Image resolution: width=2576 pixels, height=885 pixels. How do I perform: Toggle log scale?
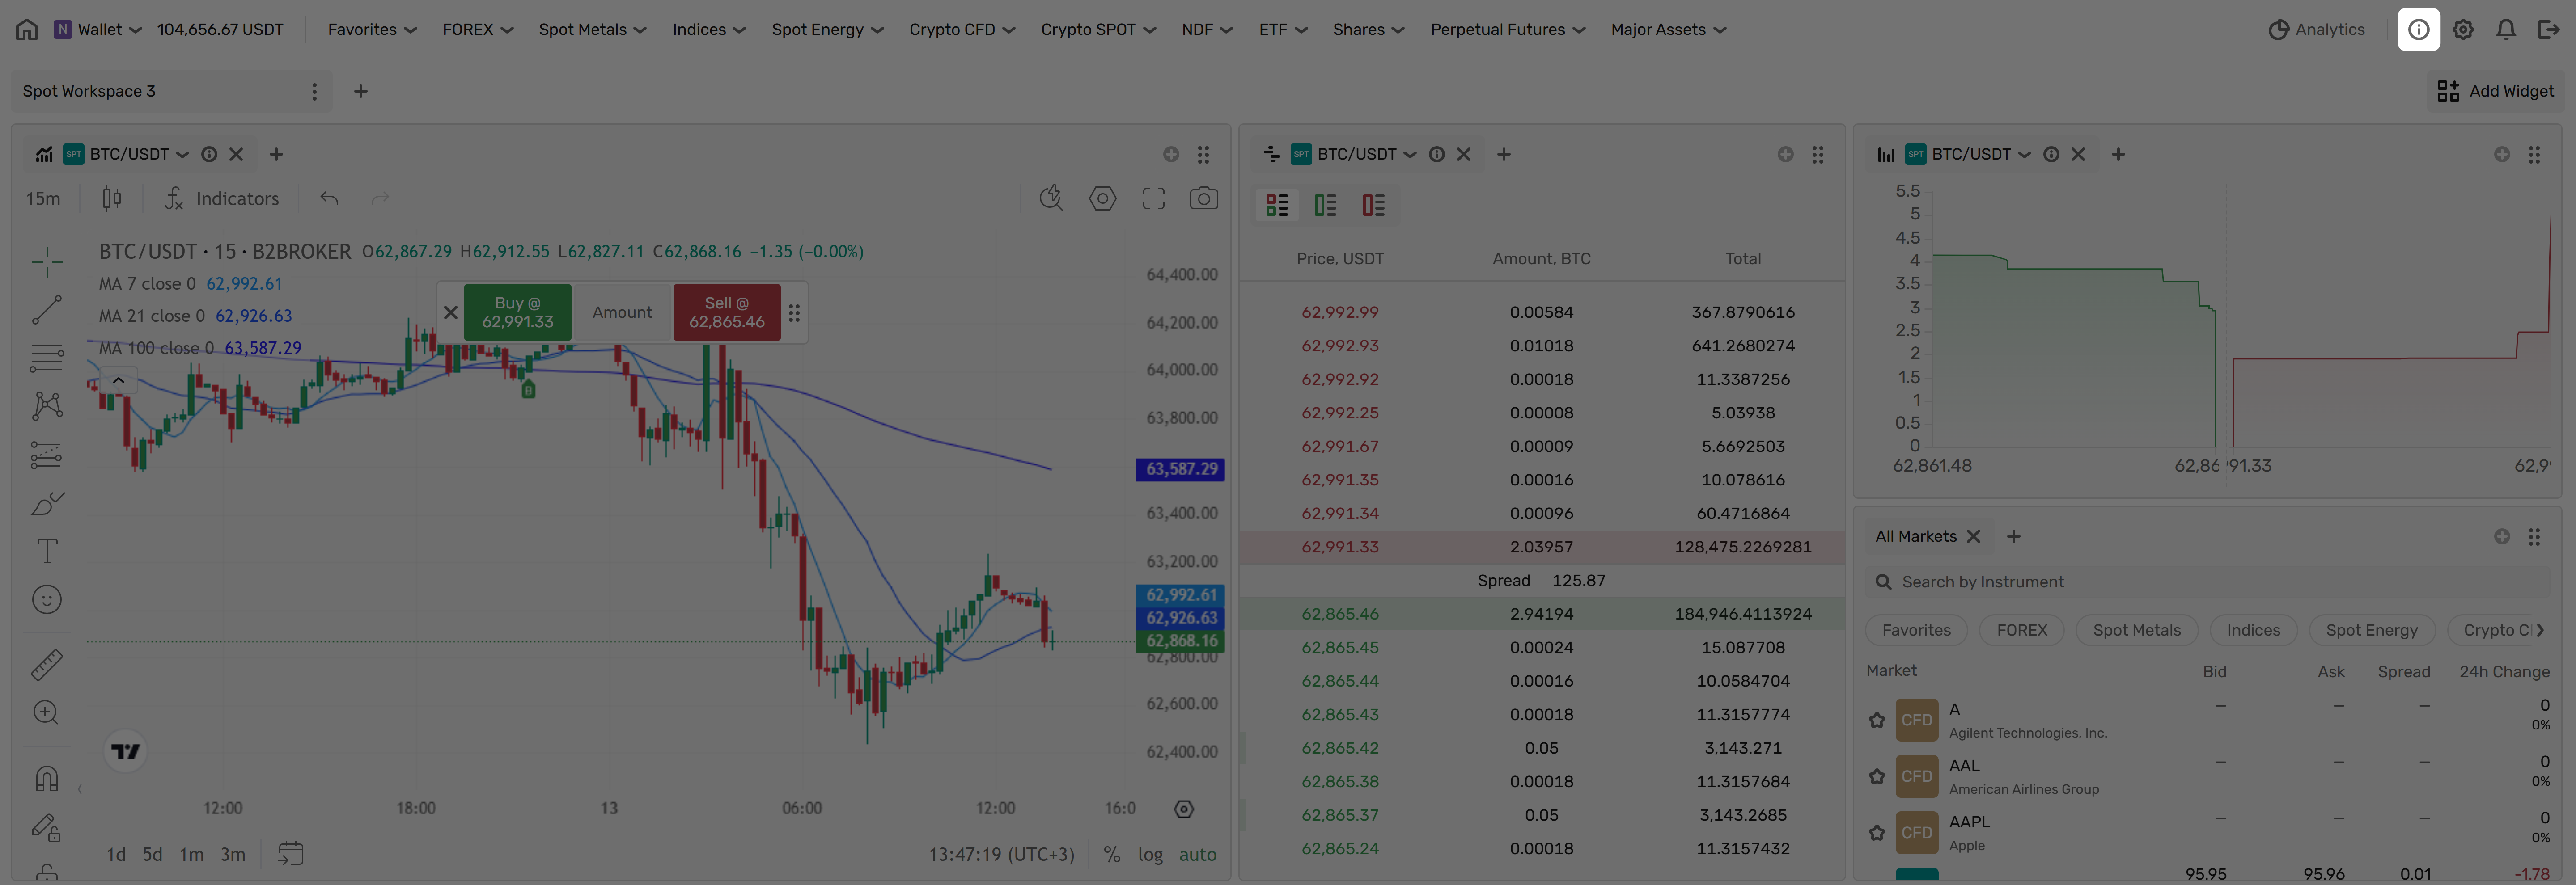point(1150,854)
